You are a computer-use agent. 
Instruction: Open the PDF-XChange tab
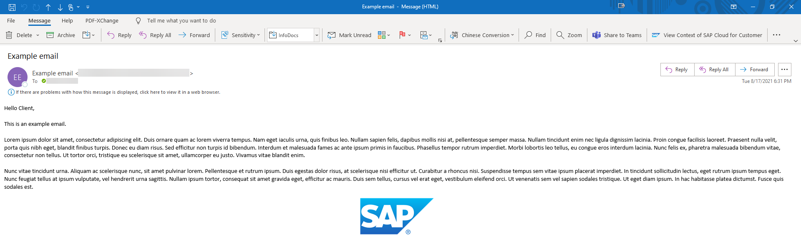102,20
